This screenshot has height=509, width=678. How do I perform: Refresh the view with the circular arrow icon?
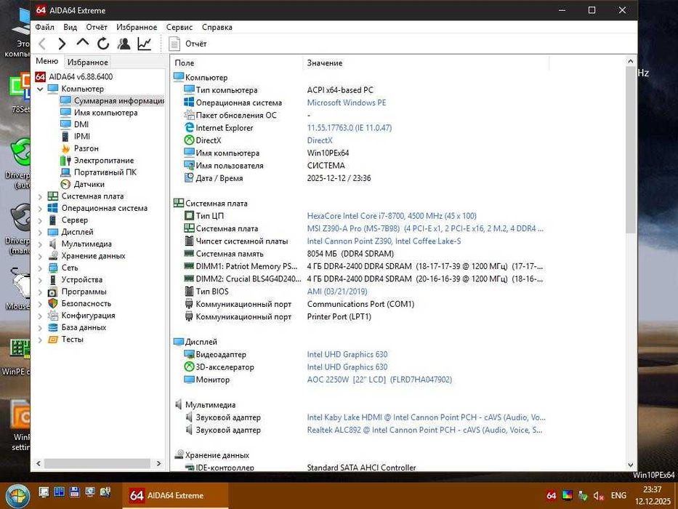103,44
